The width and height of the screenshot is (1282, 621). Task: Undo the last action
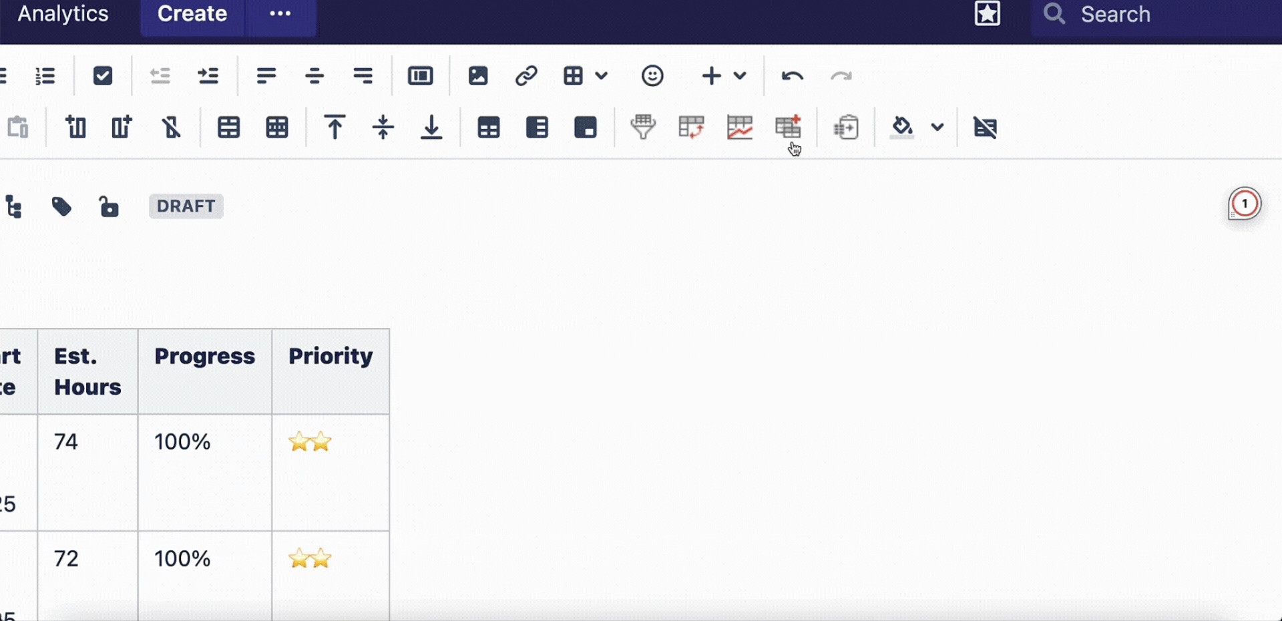pyautogui.click(x=793, y=75)
